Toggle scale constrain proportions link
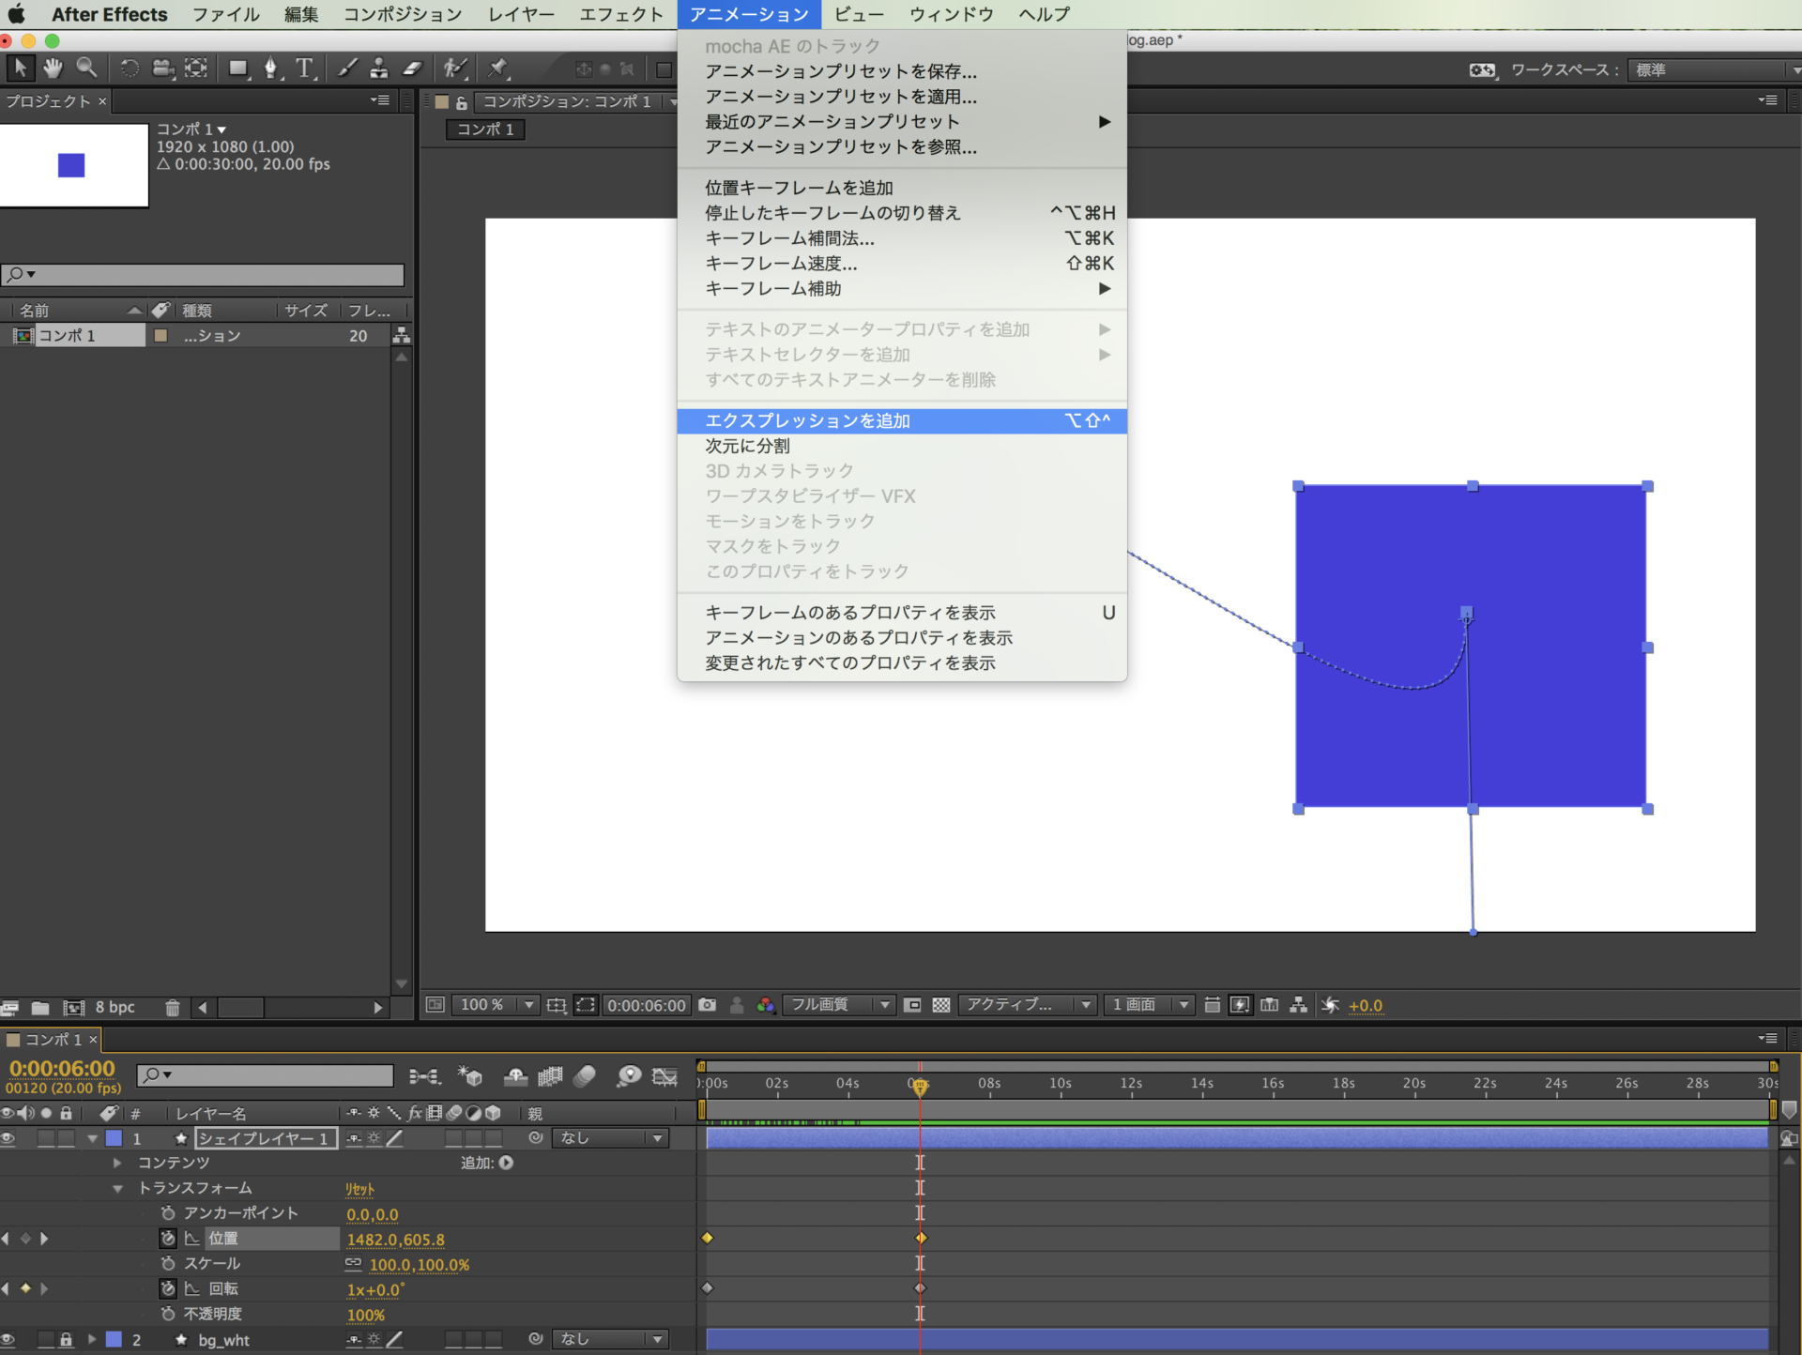The image size is (1802, 1355). (353, 1264)
